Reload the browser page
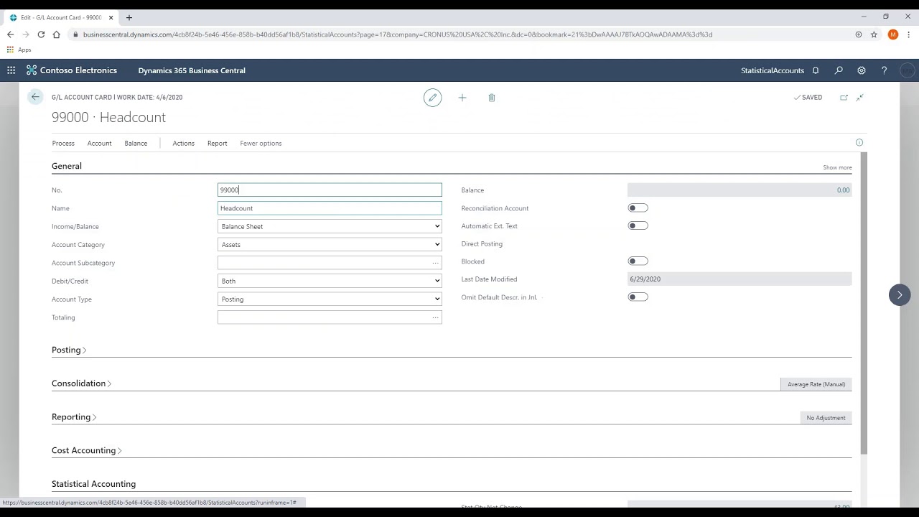The width and height of the screenshot is (919, 517). pyautogui.click(x=41, y=34)
